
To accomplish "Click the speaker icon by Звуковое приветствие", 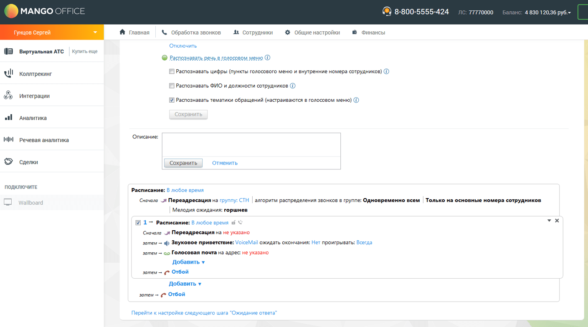I will (167, 243).
